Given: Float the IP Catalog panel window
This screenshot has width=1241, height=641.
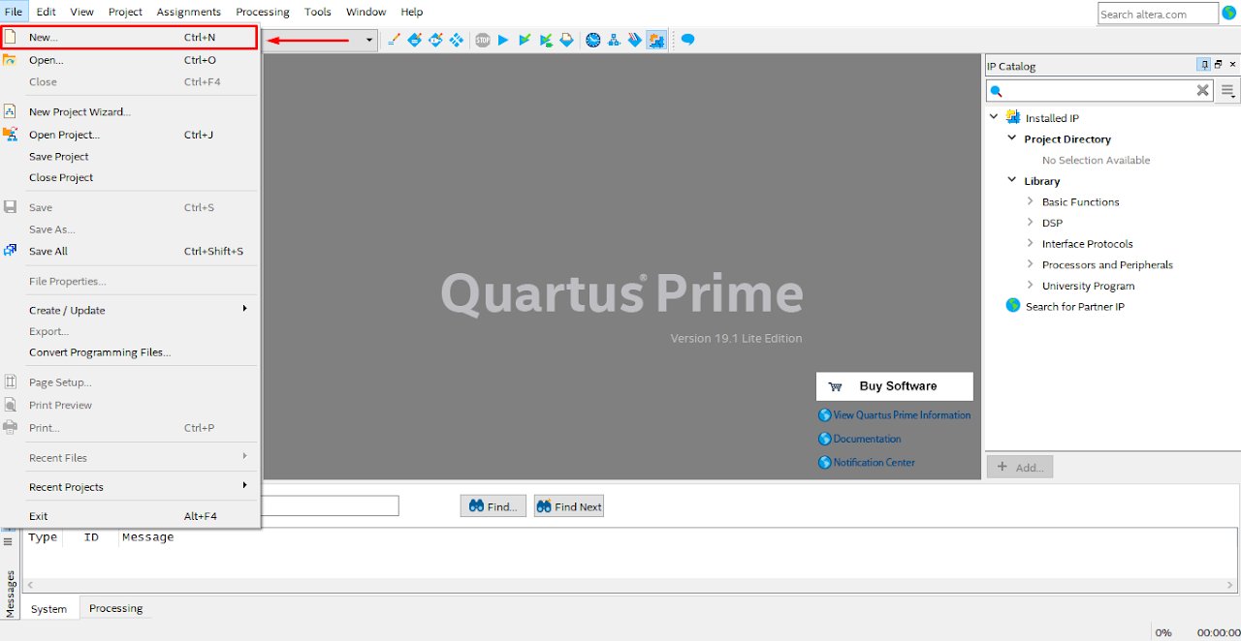Looking at the screenshot, I should point(1218,65).
